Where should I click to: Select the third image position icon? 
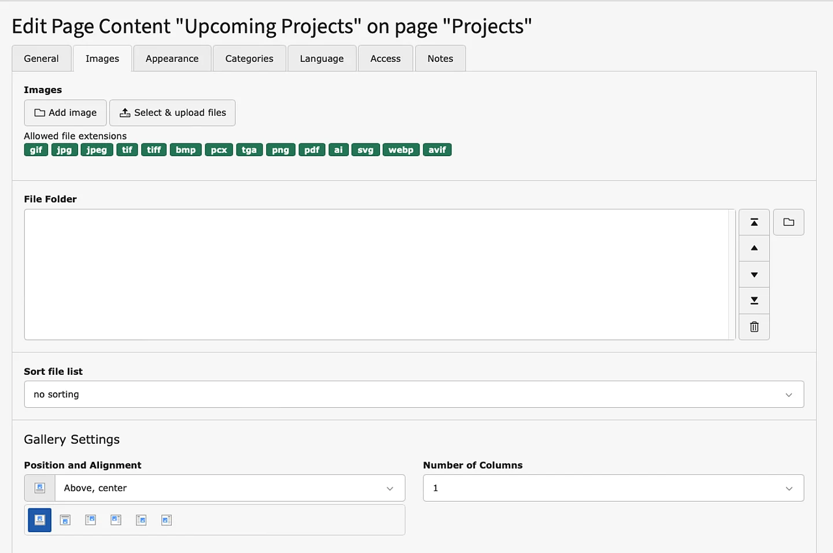90,519
